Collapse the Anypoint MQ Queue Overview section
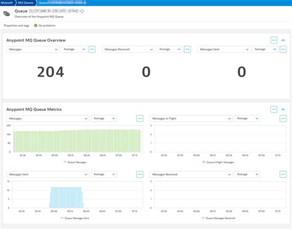Viewport: 292px width, 229px height. [x=283, y=40]
